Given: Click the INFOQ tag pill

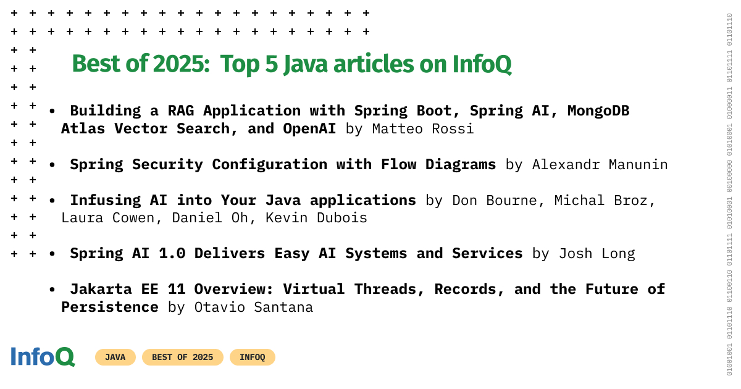Looking at the screenshot, I should [252, 357].
